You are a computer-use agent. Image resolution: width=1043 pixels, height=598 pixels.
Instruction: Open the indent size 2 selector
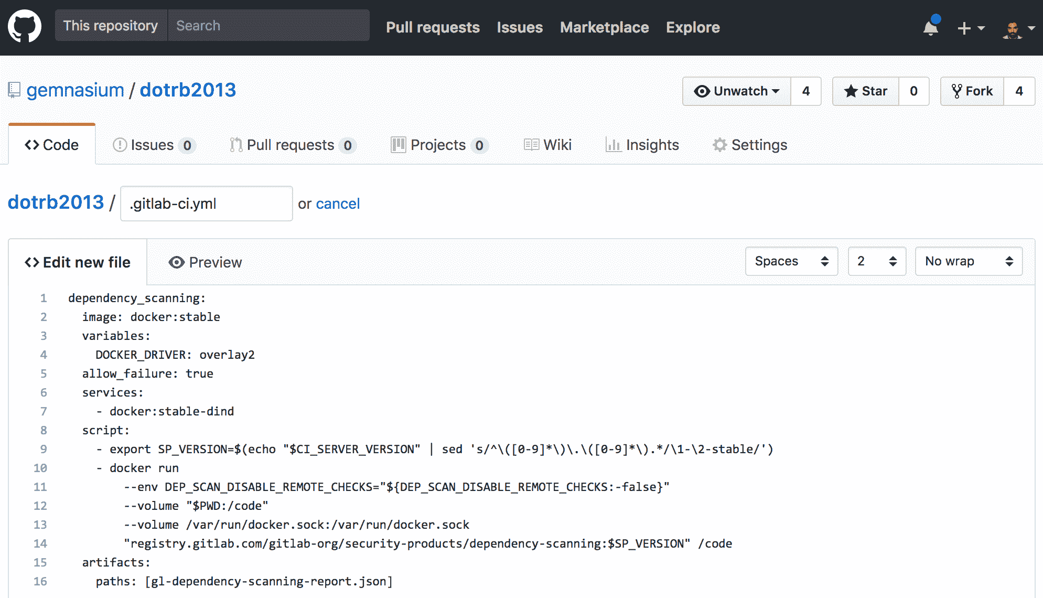pyautogui.click(x=877, y=261)
